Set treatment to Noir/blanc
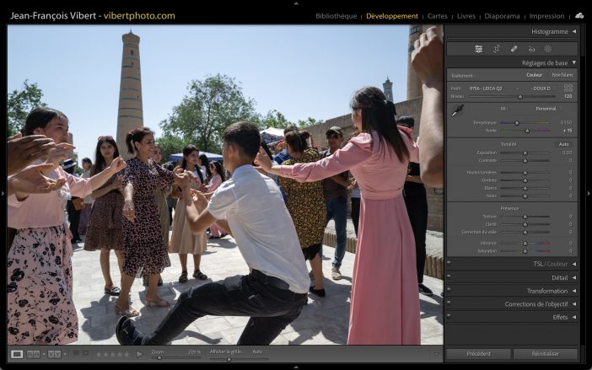592x370 pixels. [x=562, y=75]
